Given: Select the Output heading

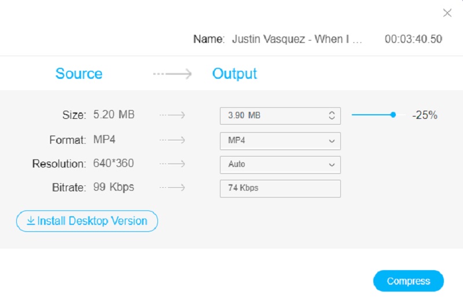Looking at the screenshot, I should pyautogui.click(x=234, y=74).
